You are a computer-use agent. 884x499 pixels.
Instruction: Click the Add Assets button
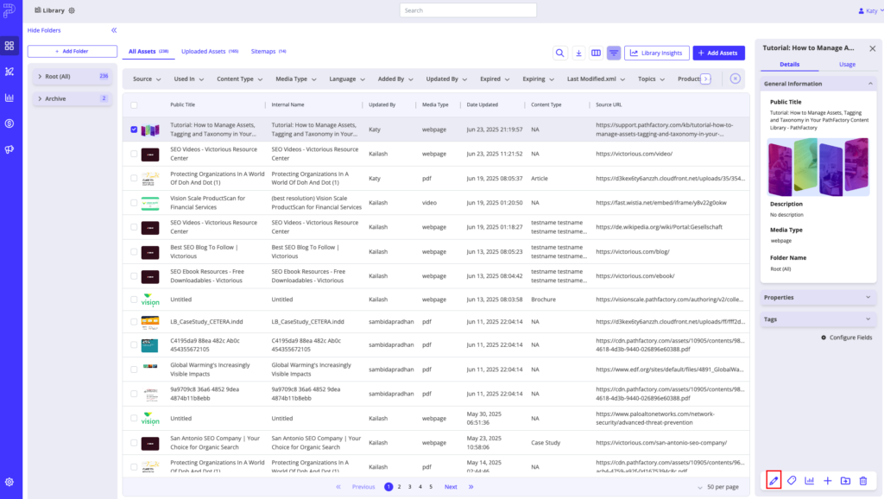(718, 53)
